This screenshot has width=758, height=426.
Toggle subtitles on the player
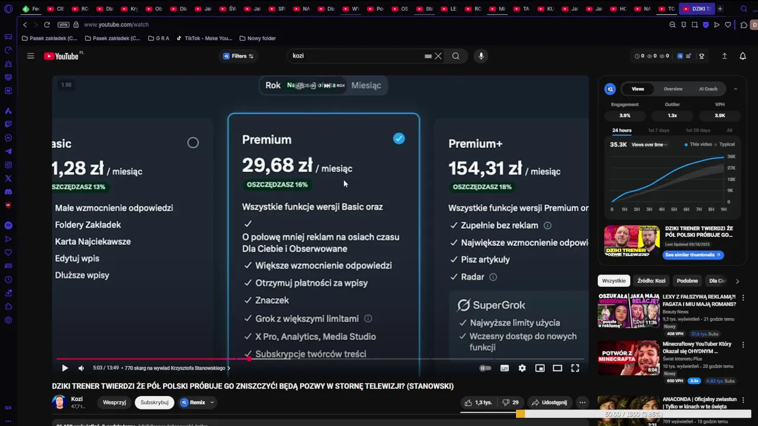[505, 368]
